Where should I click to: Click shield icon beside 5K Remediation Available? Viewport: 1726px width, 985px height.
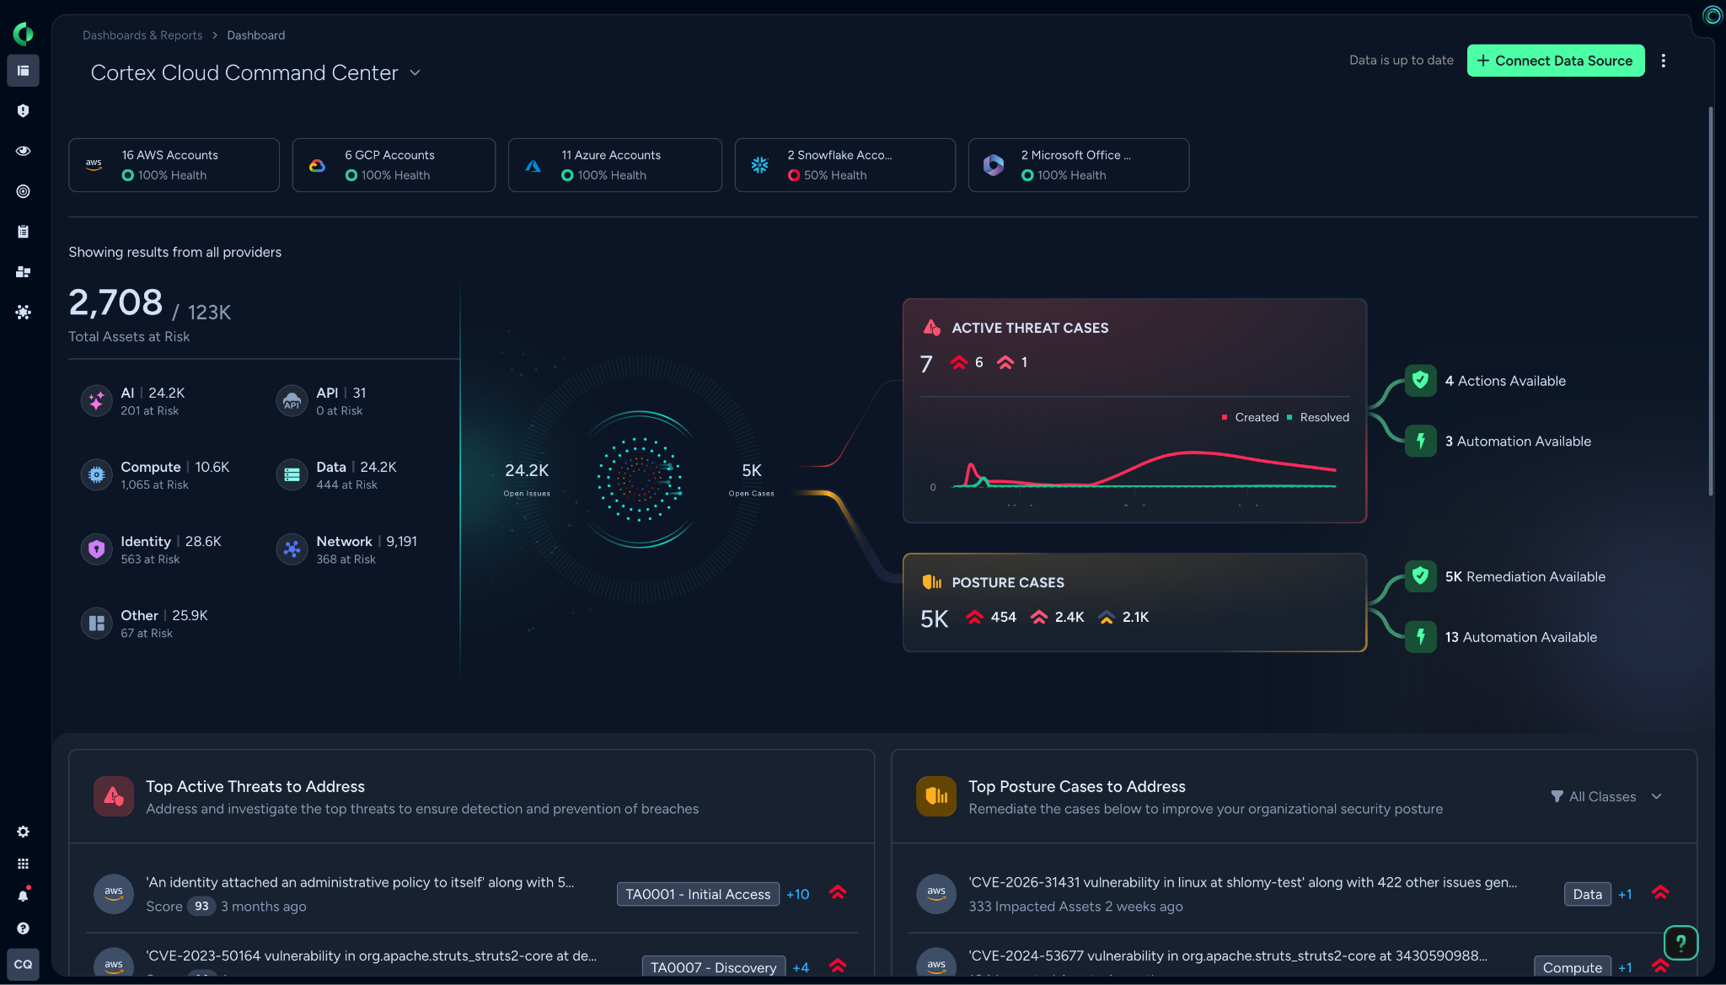tap(1420, 576)
